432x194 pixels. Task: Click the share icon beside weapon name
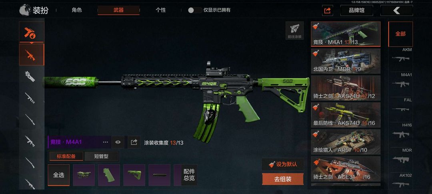(134, 142)
